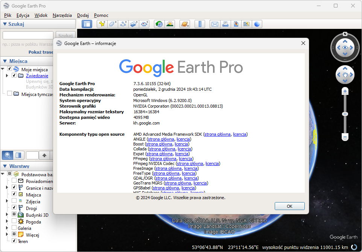Open Google Earth on web icon
This screenshot has width=362, height=252.
click(257, 24)
